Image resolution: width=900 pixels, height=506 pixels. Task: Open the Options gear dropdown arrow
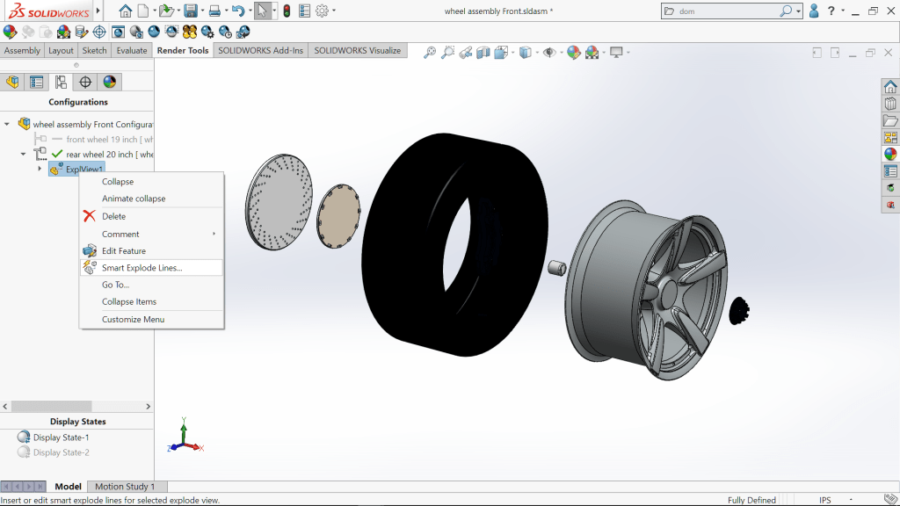point(335,11)
